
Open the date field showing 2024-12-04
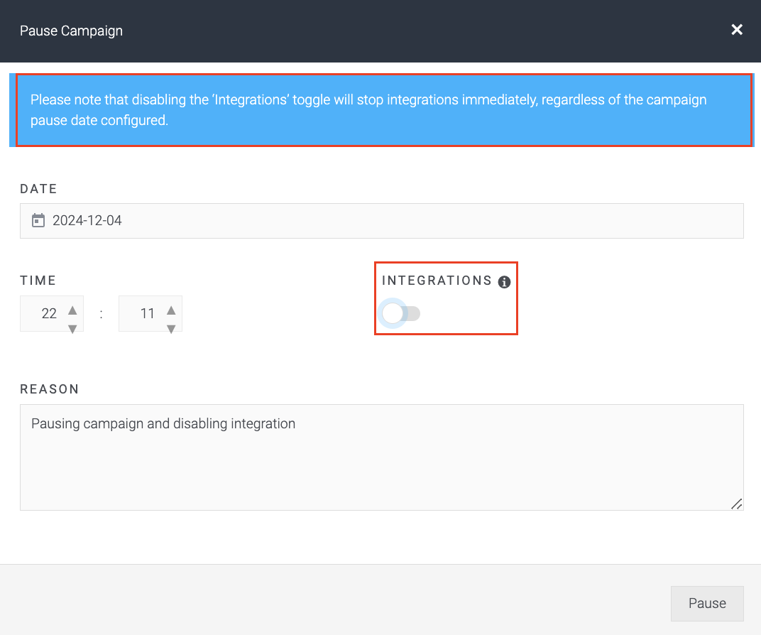coord(381,221)
